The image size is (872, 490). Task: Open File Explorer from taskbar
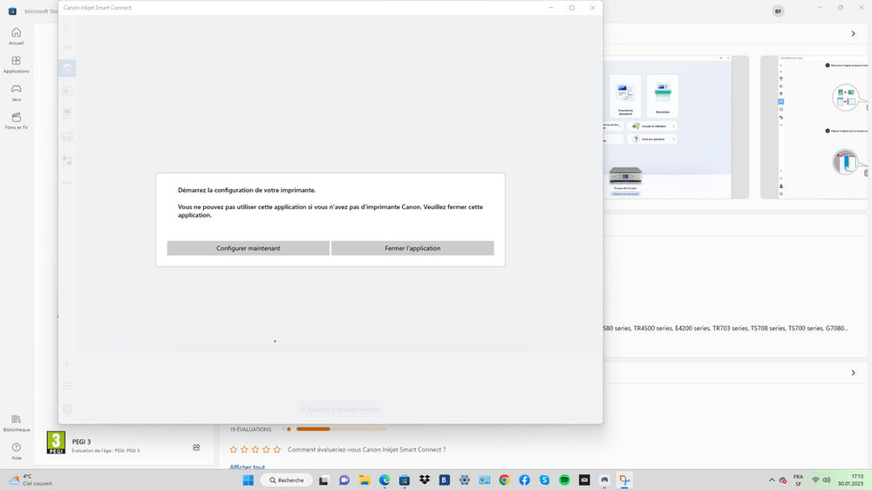364,480
